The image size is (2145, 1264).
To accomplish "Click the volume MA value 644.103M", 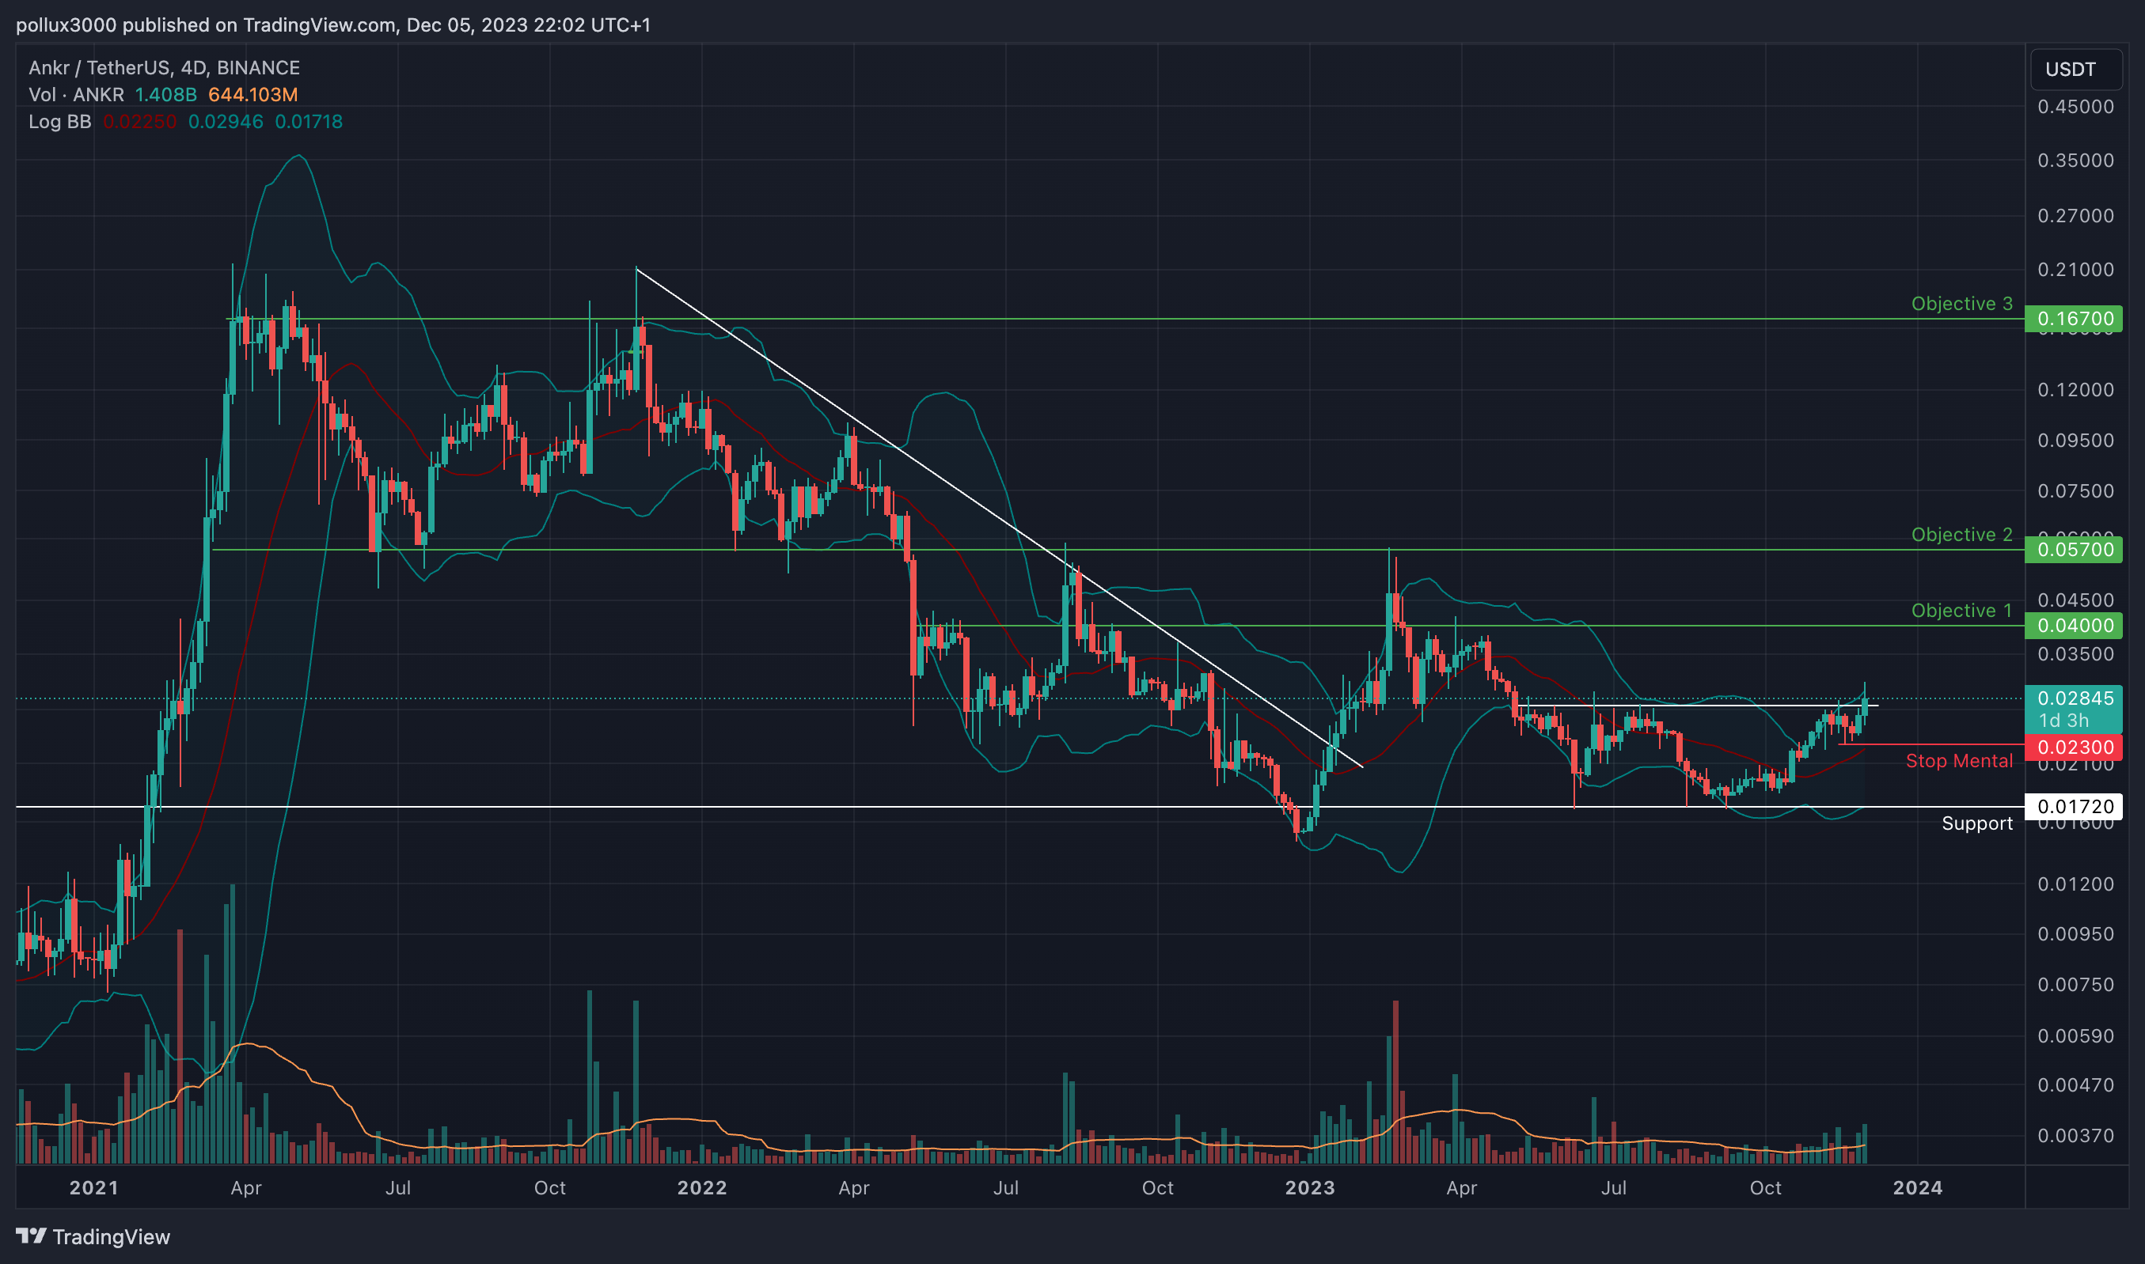I will (253, 95).
